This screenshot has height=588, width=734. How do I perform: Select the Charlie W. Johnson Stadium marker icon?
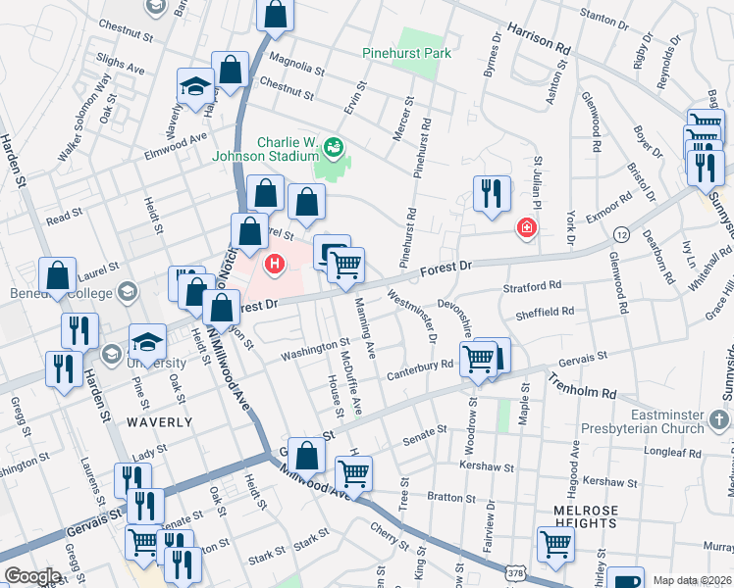coord(334,148)
